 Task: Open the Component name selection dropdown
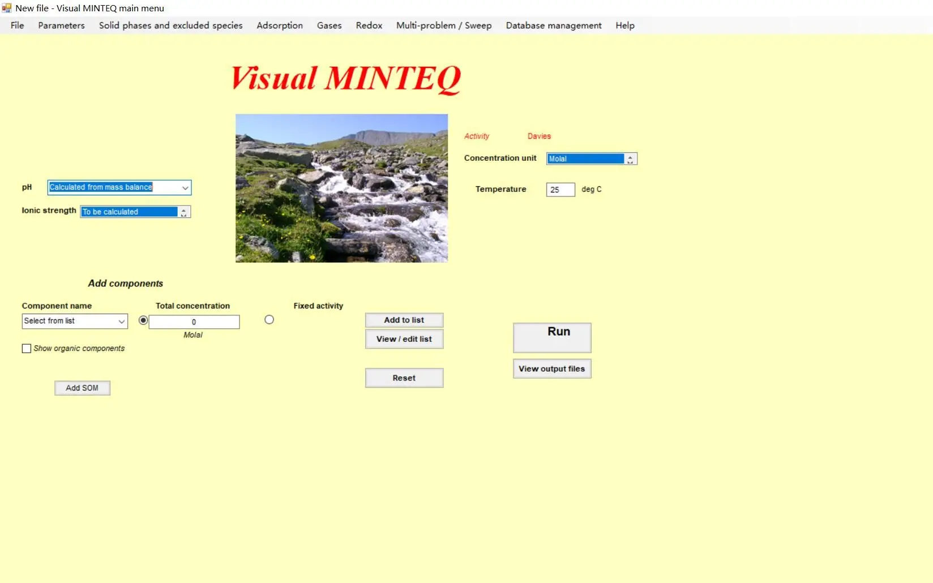pyautogui.click(x=122, y=321)
